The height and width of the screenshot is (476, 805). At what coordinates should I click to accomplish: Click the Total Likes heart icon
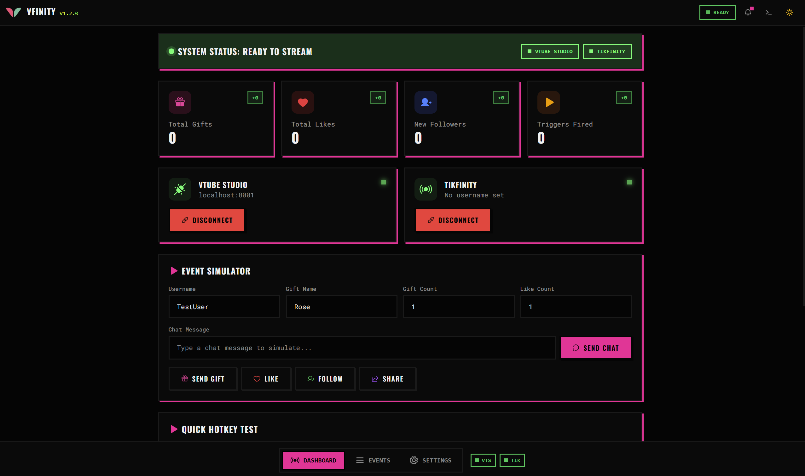[303, 102]
